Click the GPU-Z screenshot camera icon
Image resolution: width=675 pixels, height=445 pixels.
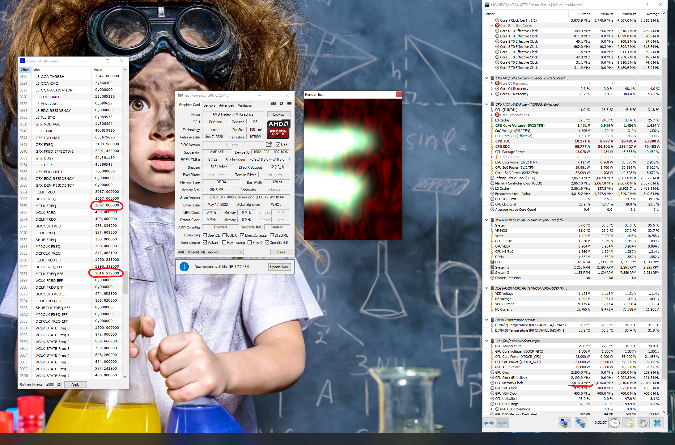273,104
